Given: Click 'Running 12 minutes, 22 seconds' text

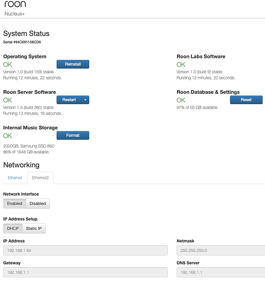Looking at the screenshot, I should pos(33,78).
